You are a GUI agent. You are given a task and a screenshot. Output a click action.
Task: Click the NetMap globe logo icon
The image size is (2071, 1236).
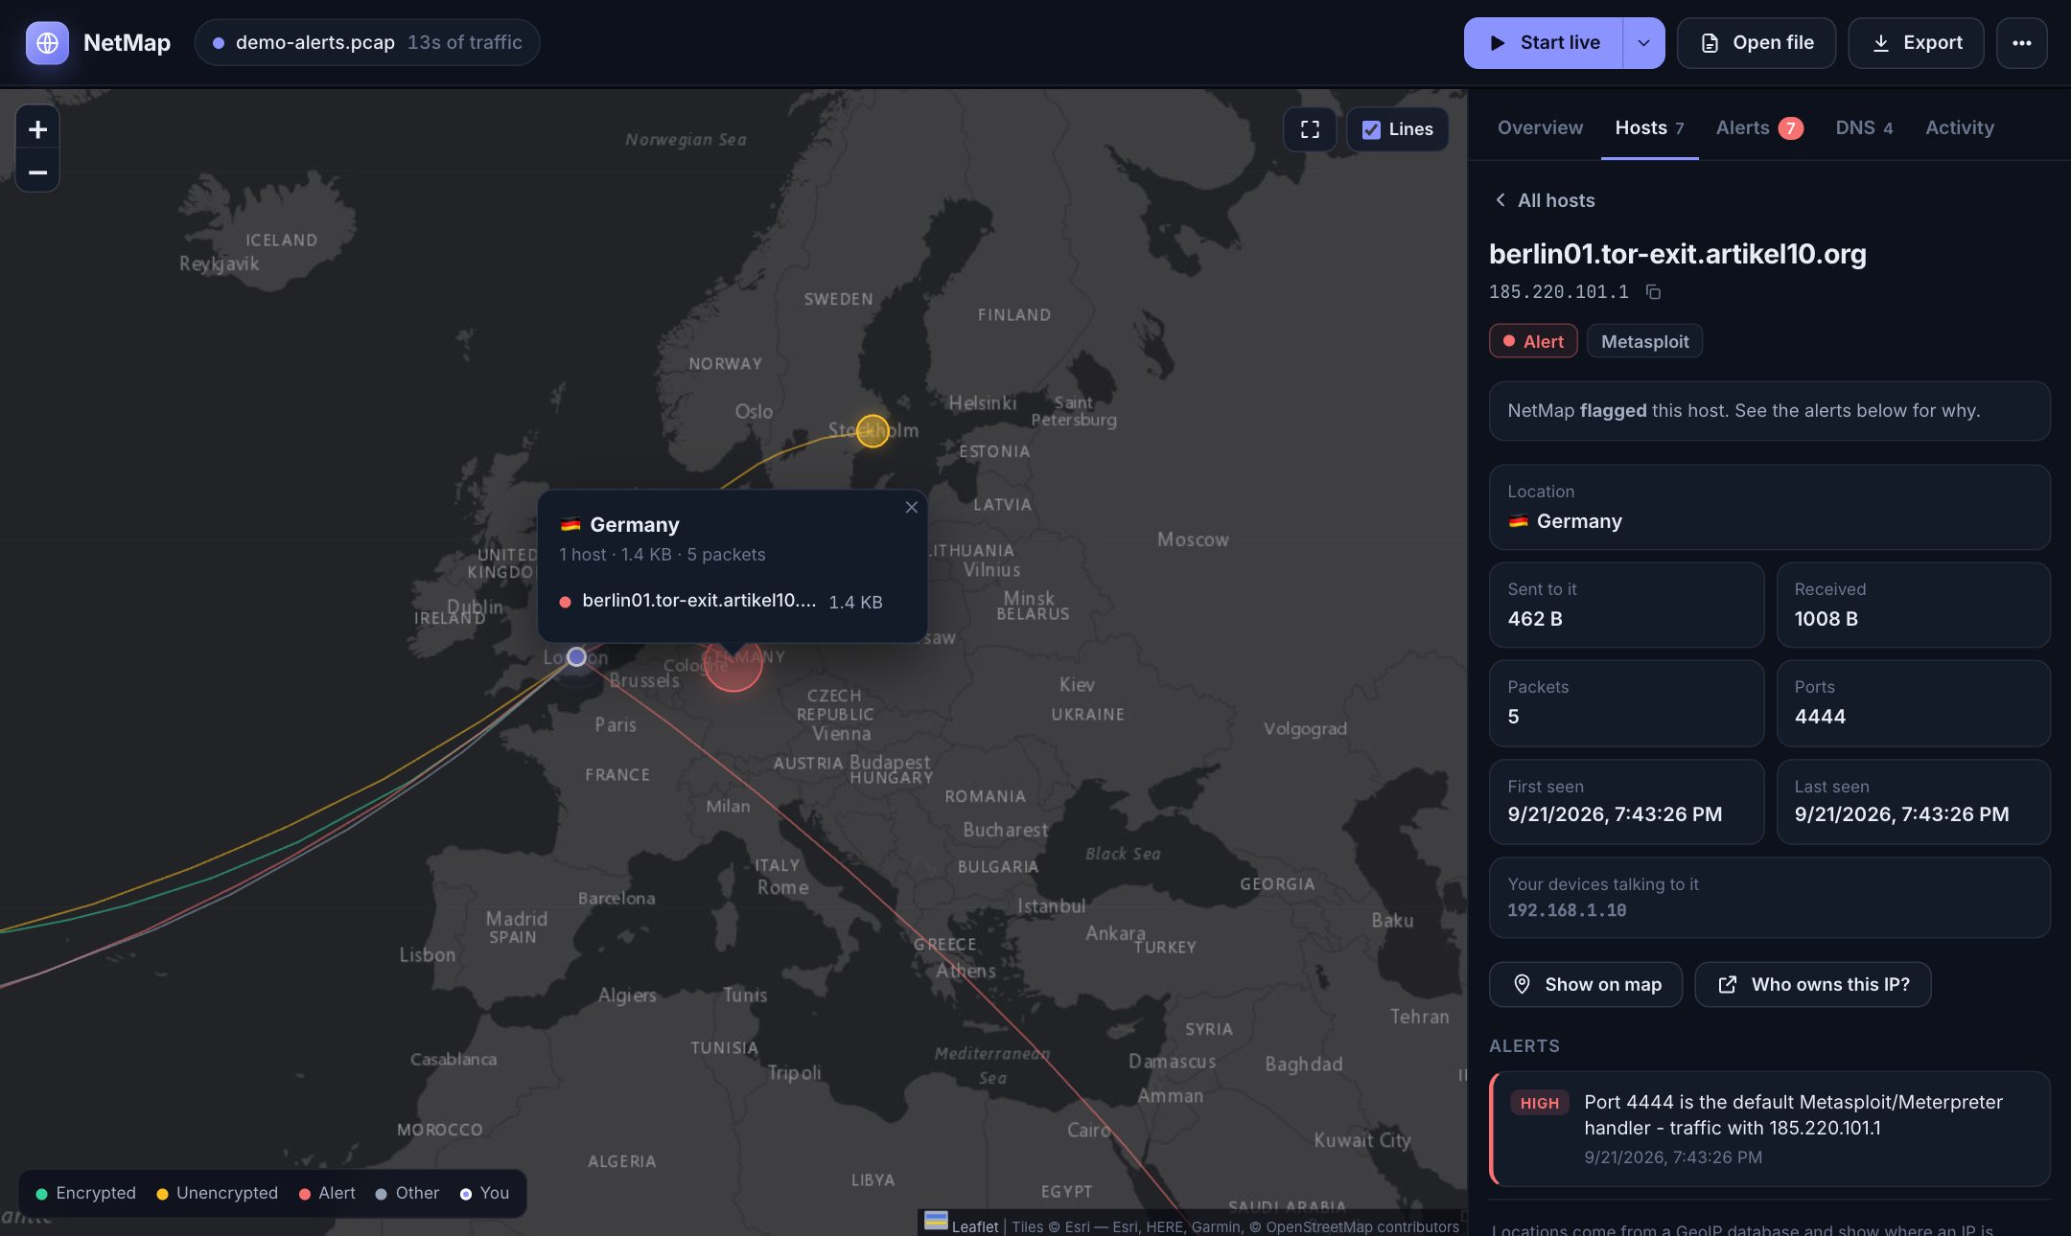pyautogui.click(x=47, y=43)
